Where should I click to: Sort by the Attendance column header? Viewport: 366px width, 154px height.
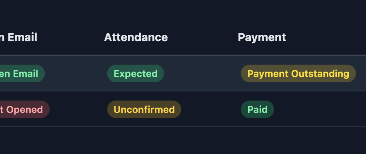pyautogui.click(x=136, y=37)
